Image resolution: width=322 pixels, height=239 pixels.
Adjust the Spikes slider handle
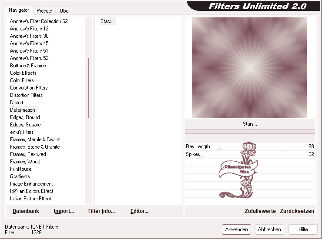[x=202, y=156]
